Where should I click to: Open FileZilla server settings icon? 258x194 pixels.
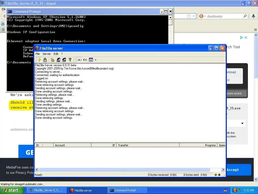53,60
